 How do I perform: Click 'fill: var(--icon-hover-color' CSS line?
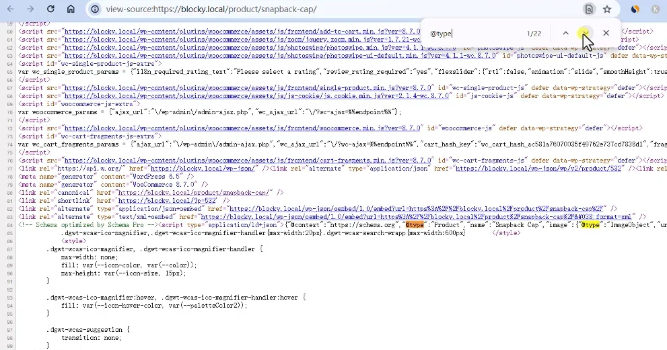pyautogui.click(x=154, y=306)
